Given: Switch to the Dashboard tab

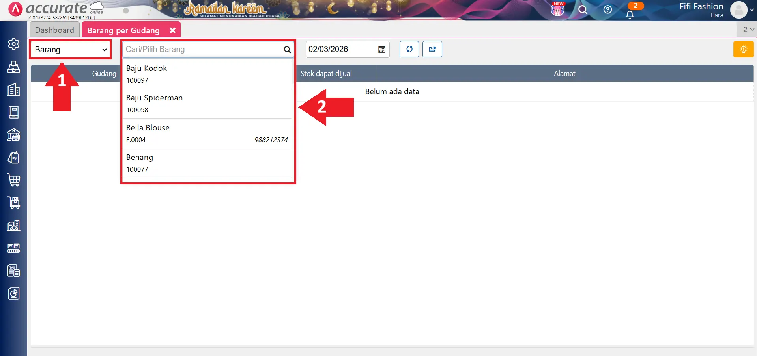Looking at the screenshot, I should point(54,30).
